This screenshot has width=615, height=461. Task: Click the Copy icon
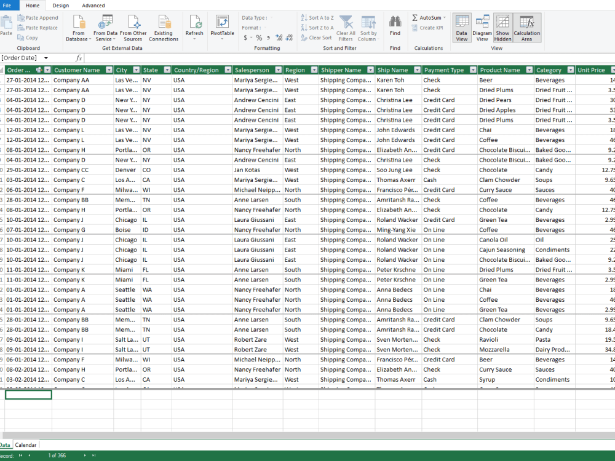[x=21, y=37]
